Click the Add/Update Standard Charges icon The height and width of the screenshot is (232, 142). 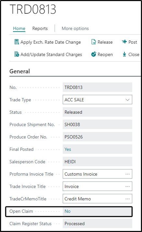(x=17, y=54)
